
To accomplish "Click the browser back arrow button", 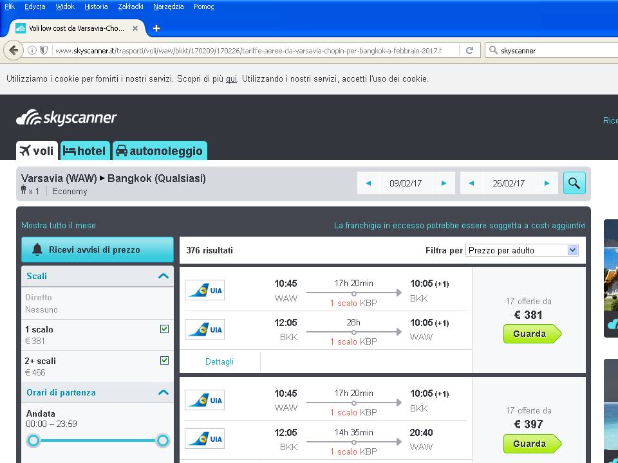I will point(14,50).
